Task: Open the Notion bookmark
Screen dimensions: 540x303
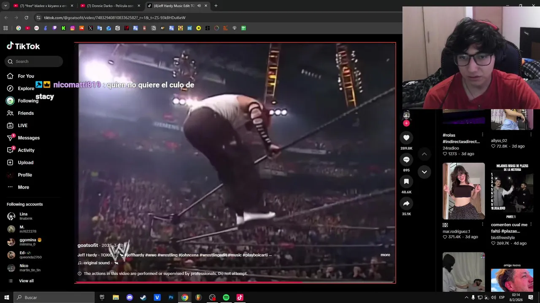Action: point(154,28)
